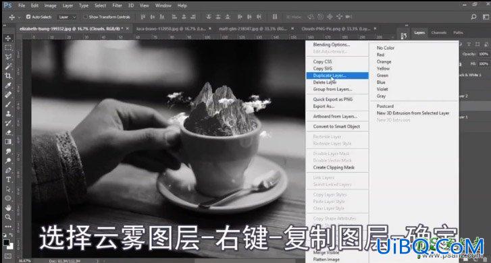The width and height of the screenshot is (491, 263).
Task: Select the Blur/Smudge tool
Action: (8, 151)
